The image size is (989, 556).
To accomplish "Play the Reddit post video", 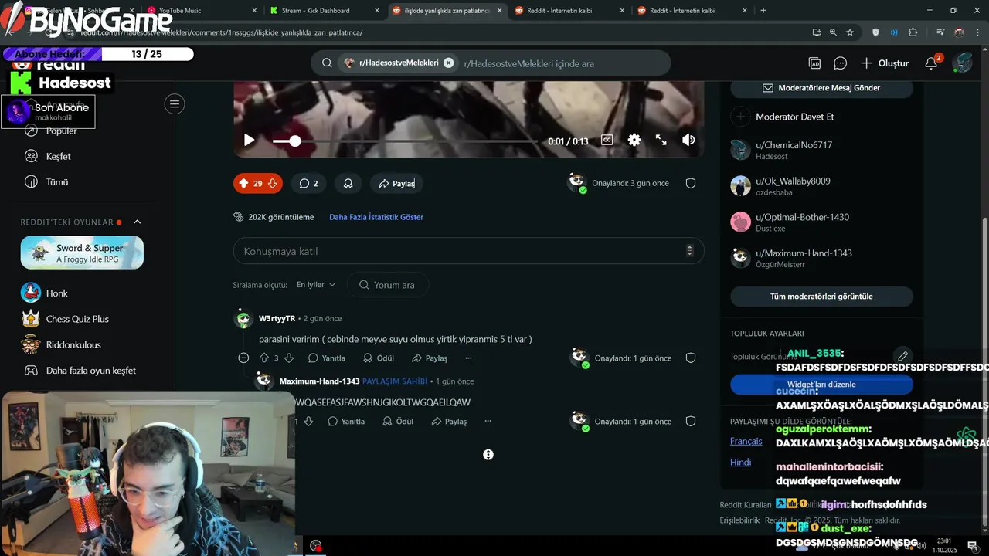I will 249,140.
